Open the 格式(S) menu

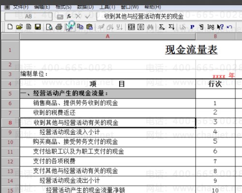click(63, 7)
